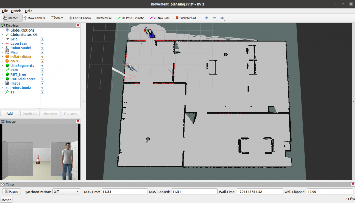
Task: Toggle the PointCloud2 checkbox
Action: (42, 88)
